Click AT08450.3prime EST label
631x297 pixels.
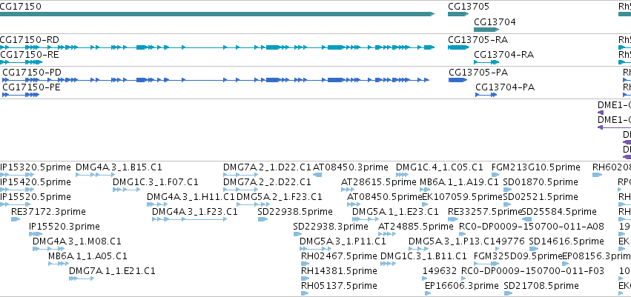coord(351,167)
